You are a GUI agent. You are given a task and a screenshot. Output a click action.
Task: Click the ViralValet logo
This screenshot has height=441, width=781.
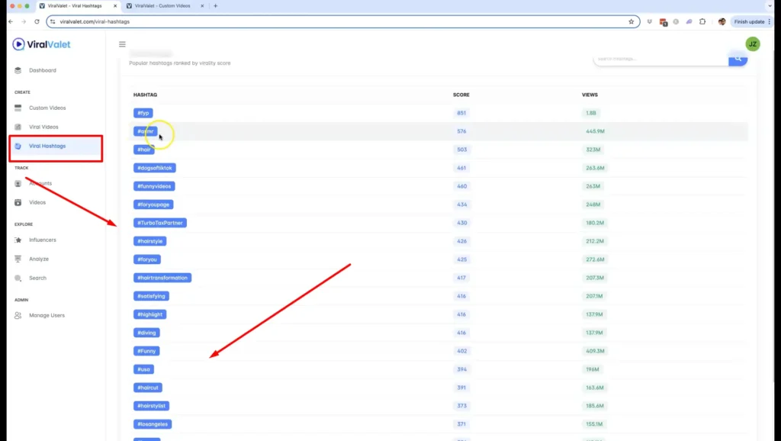coord(41,44)
